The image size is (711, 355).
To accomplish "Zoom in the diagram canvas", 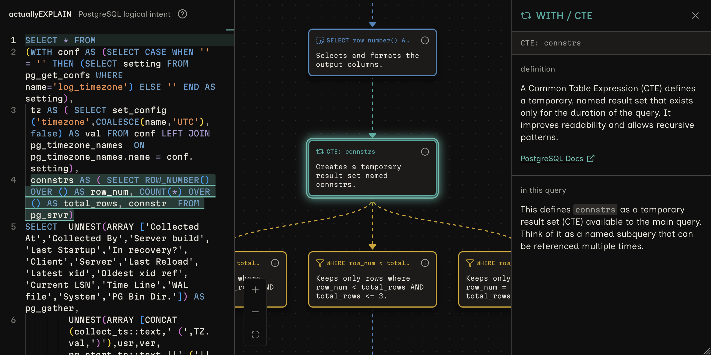I will point(255,290).
